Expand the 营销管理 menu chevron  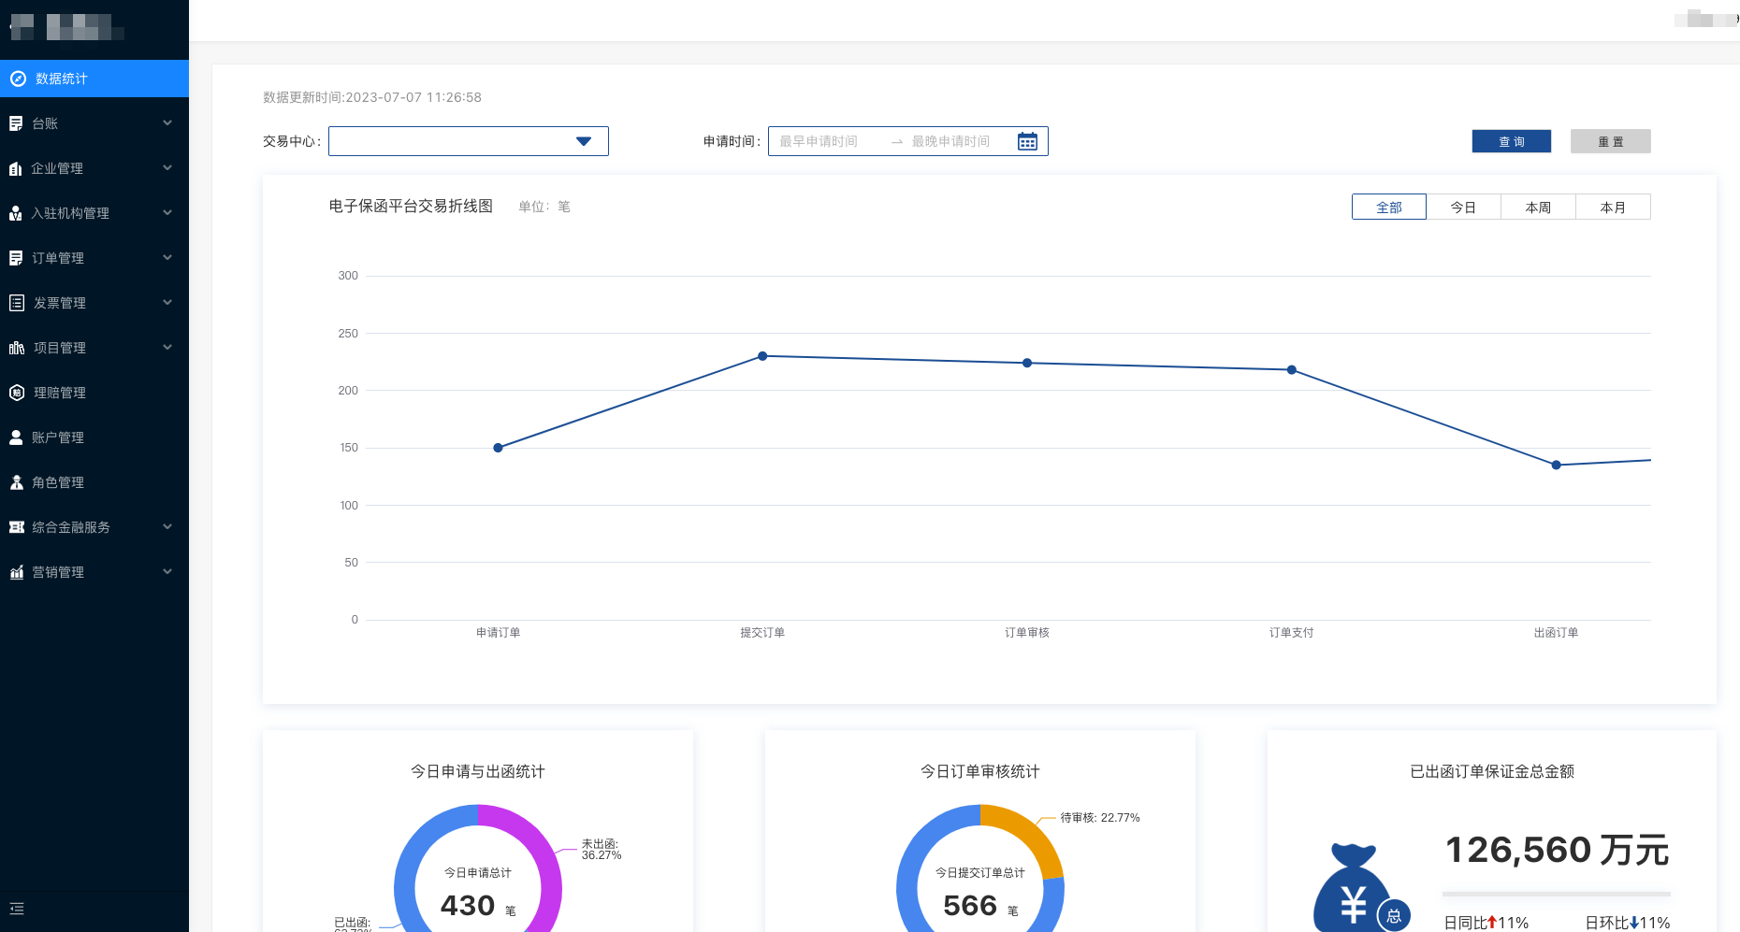[167, 571]
